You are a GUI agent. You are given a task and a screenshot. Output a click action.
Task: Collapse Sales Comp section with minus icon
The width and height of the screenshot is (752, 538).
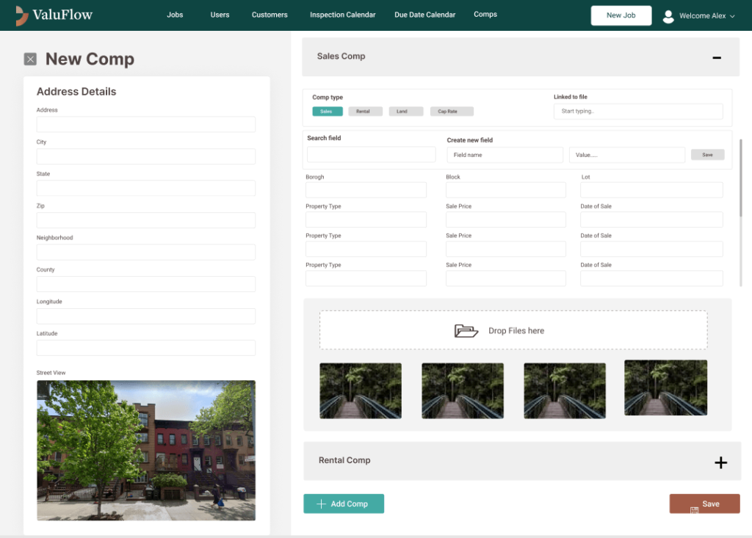tap(717, 57)
